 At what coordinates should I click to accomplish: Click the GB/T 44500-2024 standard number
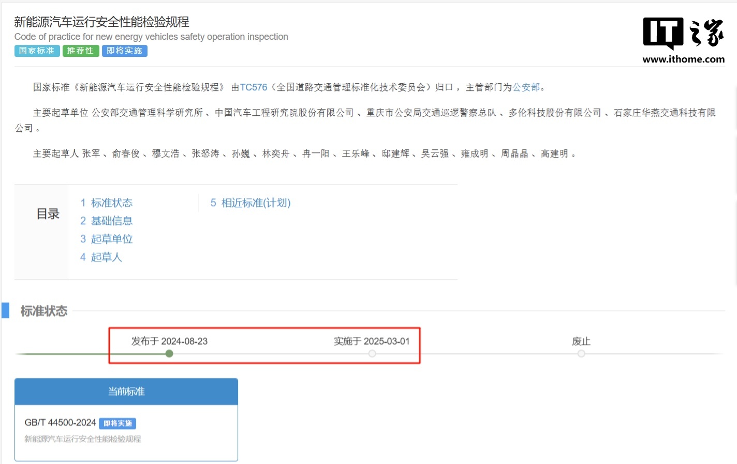point(60,423)
